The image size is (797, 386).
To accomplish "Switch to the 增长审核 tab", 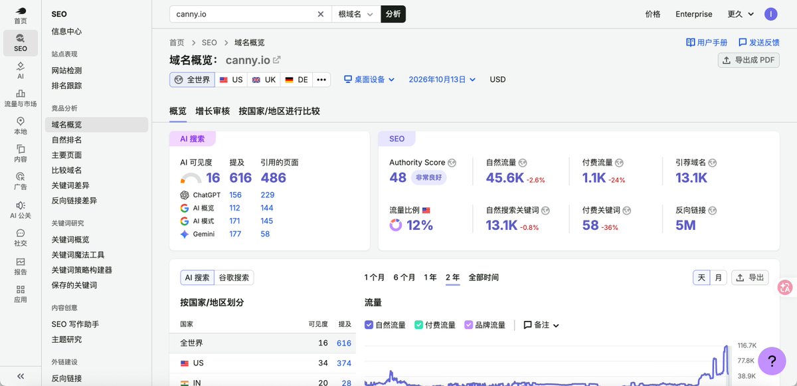I will click(213, 111).
